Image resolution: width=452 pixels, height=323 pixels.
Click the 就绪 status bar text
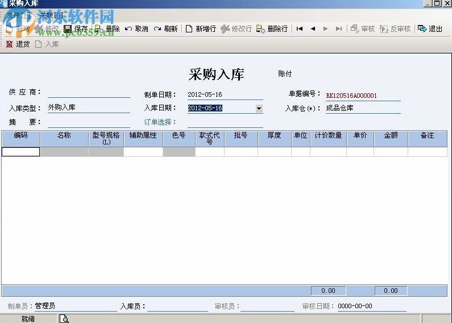[x=28, y=318]
